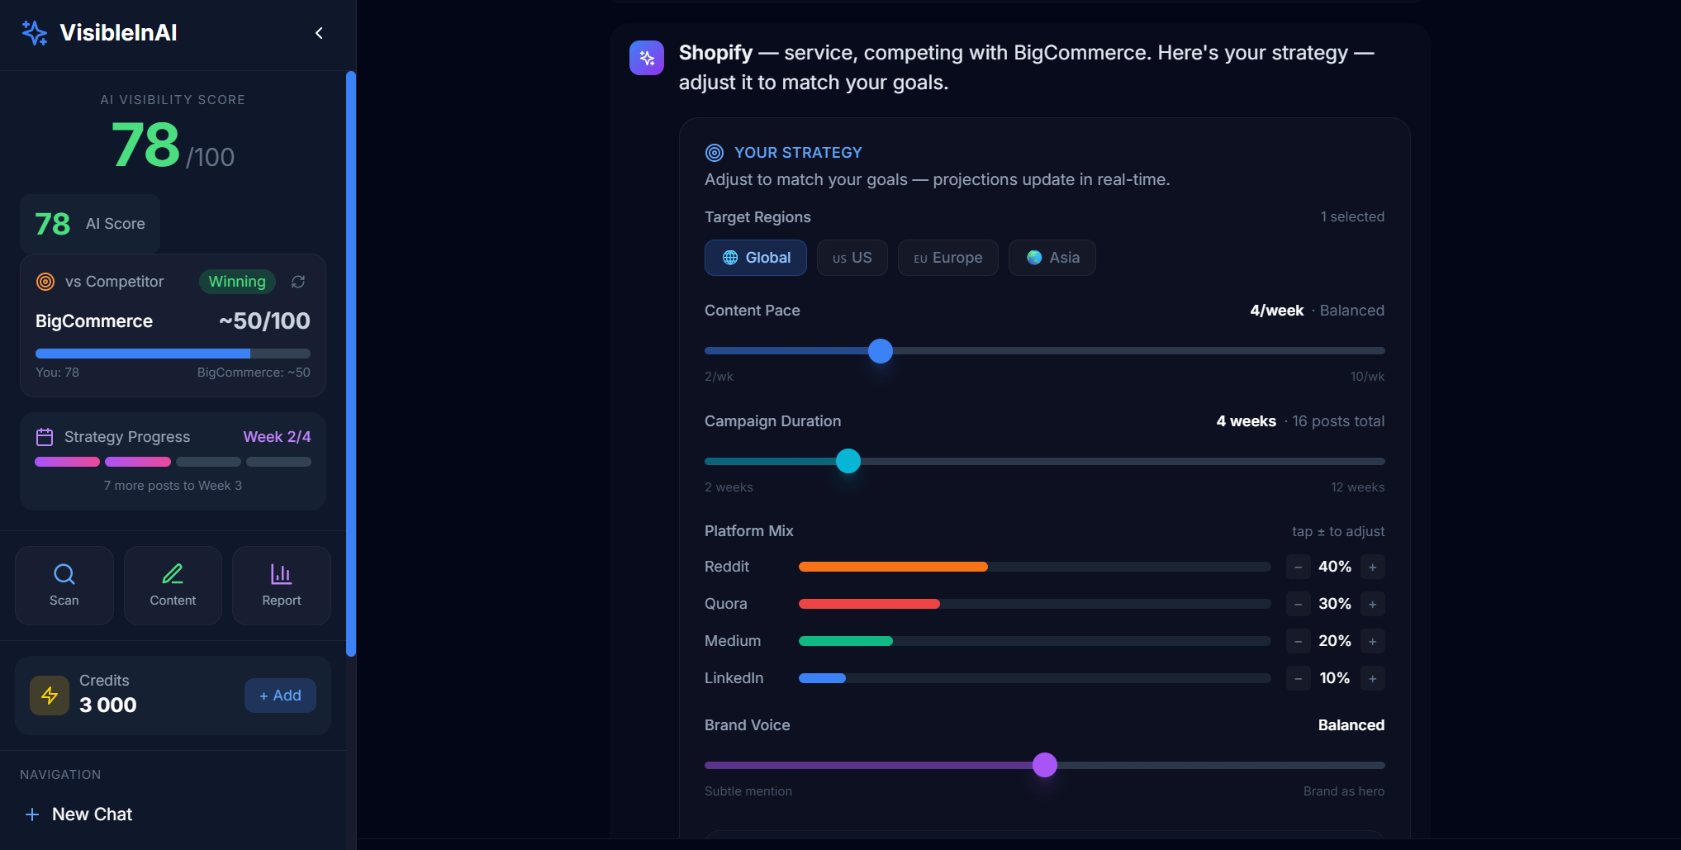Click the assistant avatar sparkle icon
This screenshot has width=1681, height=850.
[647, 58]
